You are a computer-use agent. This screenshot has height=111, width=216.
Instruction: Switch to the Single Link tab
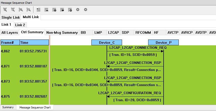pos(11,18)
